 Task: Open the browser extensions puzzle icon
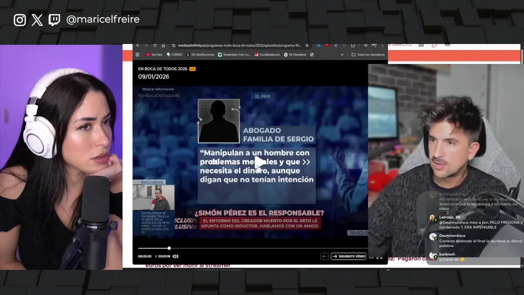coord(353,45)
